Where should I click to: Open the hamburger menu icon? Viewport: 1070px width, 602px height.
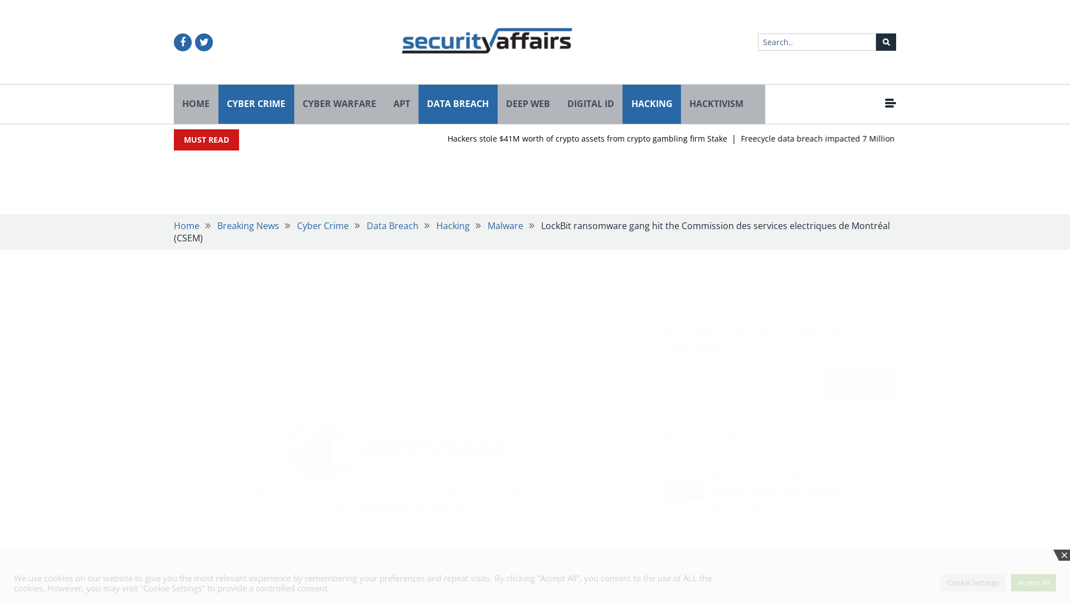(x=890, y=103)
